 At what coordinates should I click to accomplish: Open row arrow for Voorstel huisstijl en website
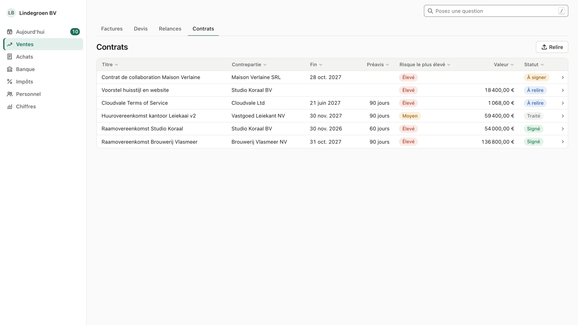click(563, 90)
